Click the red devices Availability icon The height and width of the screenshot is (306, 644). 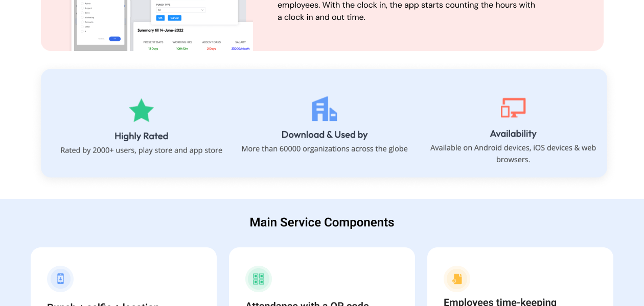point(513,108)
